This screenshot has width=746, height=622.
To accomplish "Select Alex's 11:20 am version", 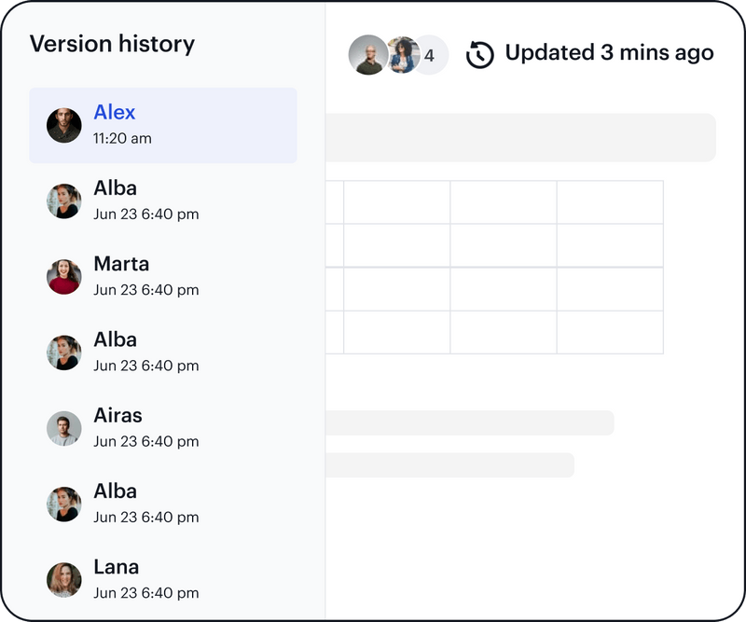I will click(x=163, y=126).
